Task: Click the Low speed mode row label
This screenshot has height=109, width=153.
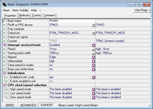Action: point(20,93)
